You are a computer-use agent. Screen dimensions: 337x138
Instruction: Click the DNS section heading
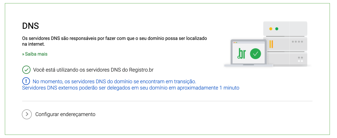(x=31, y=26)
